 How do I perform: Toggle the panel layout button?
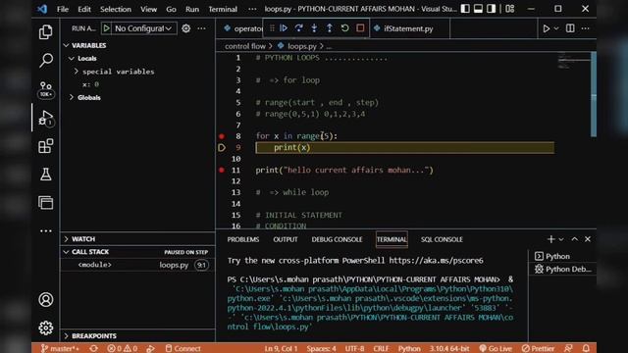tap(478, 9)
